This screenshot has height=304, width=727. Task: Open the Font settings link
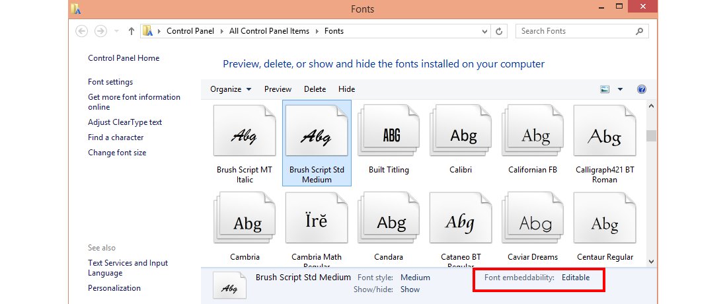click(110, 82)
